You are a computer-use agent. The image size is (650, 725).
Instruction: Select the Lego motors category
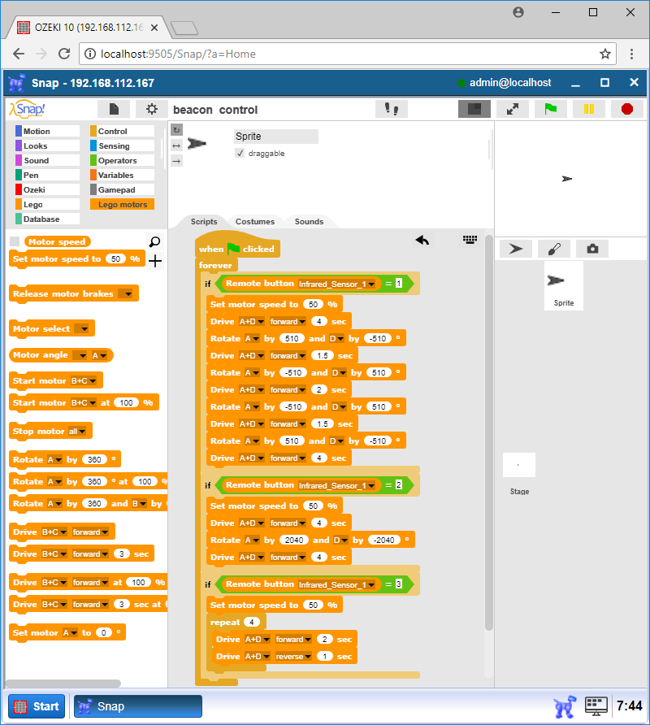pos(122,204)
